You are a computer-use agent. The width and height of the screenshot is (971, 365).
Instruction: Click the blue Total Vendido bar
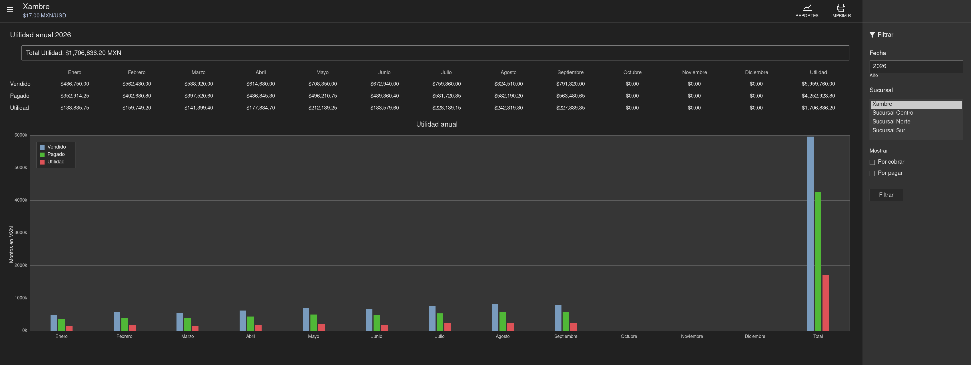(810, 234)
